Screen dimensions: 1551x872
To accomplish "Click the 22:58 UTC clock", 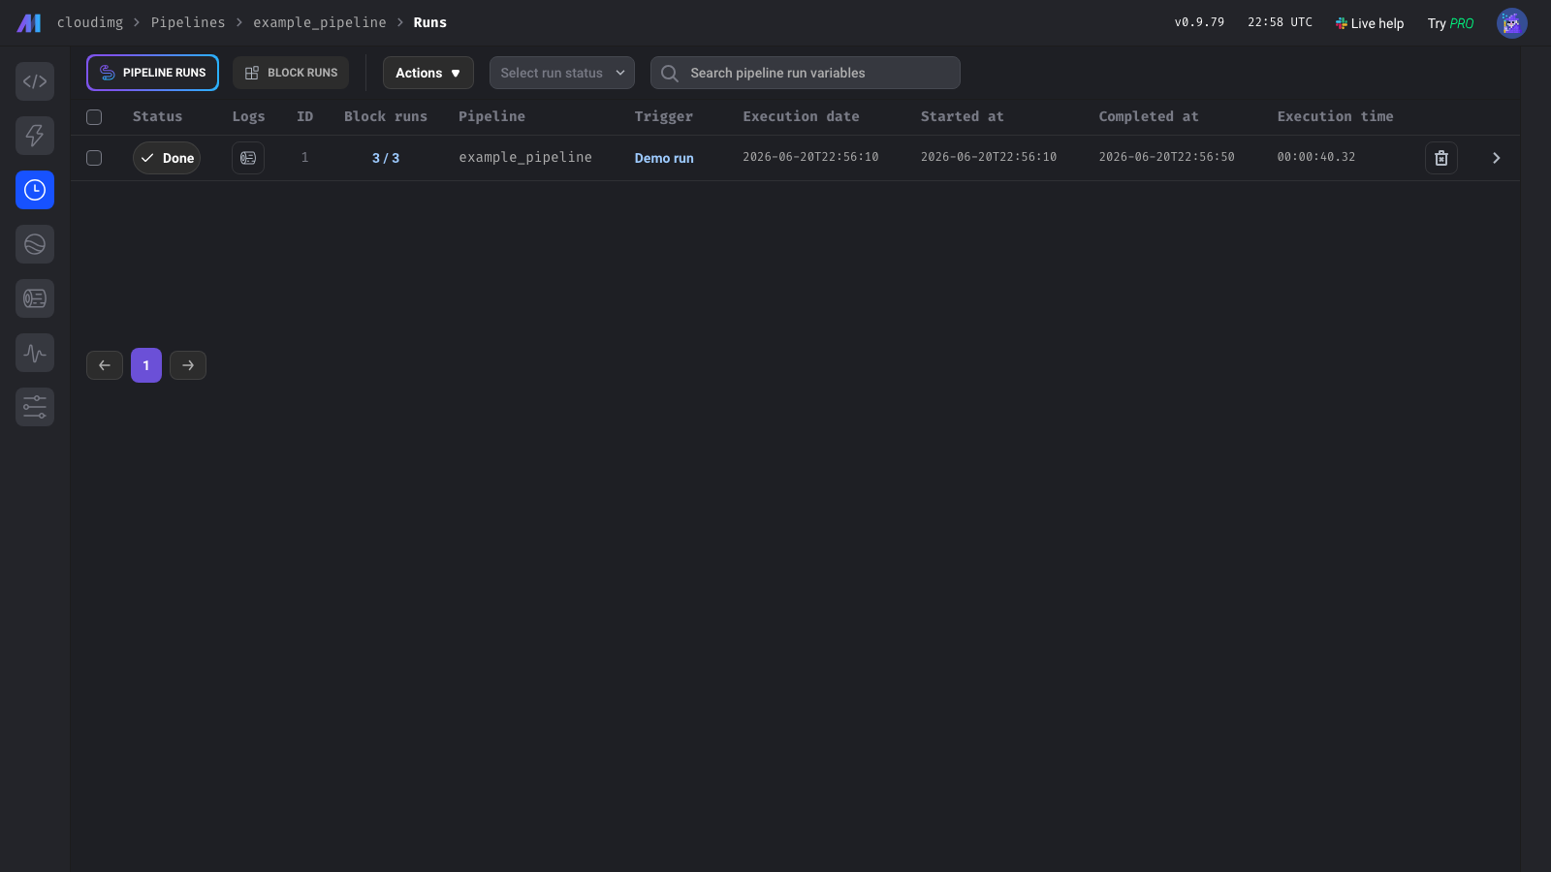I will click(x=1280, y=22).
